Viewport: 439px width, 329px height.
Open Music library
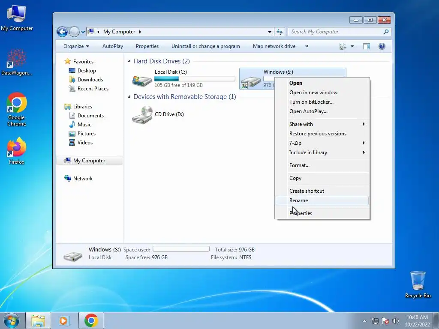tap(84, 125)
